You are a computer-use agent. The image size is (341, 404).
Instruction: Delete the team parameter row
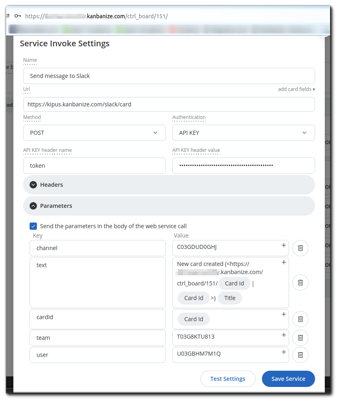pos(300,338)
